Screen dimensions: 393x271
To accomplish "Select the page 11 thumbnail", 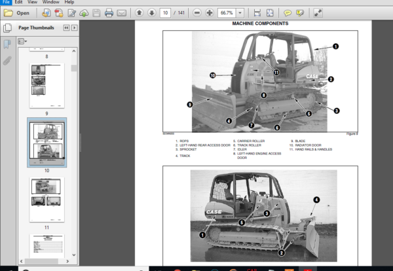I will click(x=47, y=200).
